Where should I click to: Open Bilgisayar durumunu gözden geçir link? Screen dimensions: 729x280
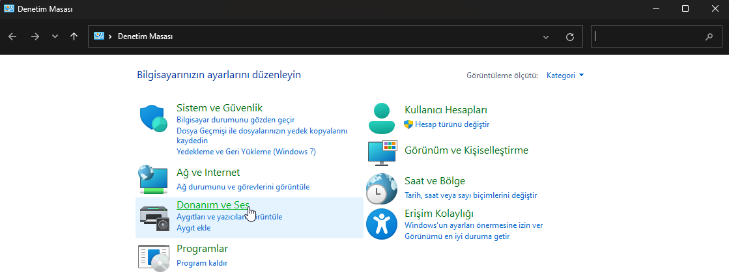click(x=235, y=120)
